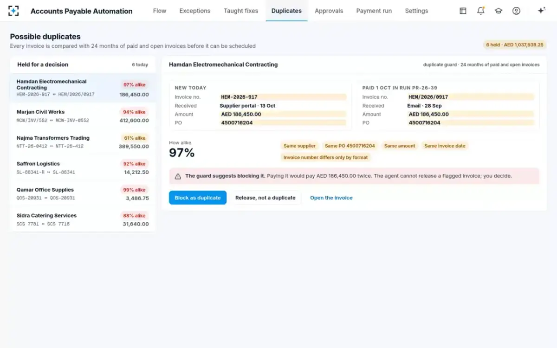Image resolution: width=557 pixels, height=348 pixels.
Task: Open the AI sparkle assistant icon
Action: [541, 11]
